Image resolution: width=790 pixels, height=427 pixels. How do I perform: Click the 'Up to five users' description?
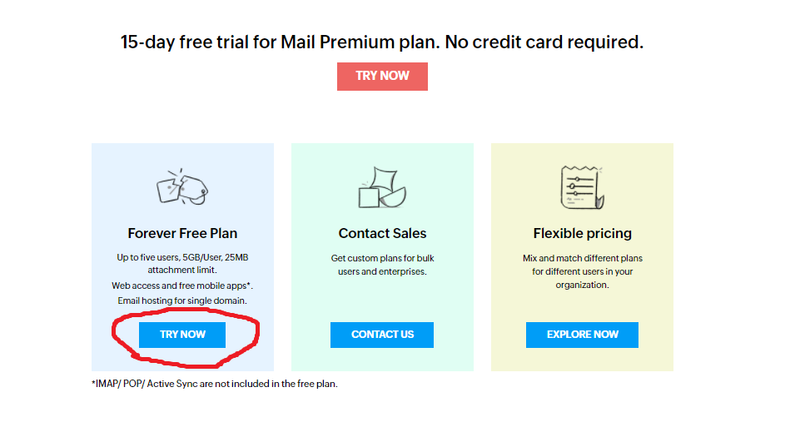pos(182,263)
